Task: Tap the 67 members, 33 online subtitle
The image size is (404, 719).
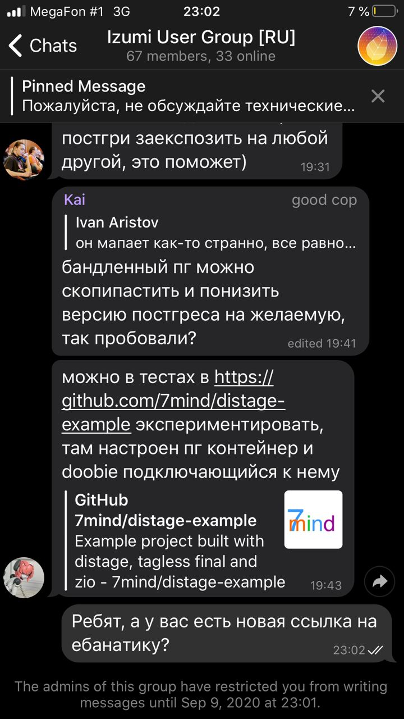Action: [x=201, y=56]
